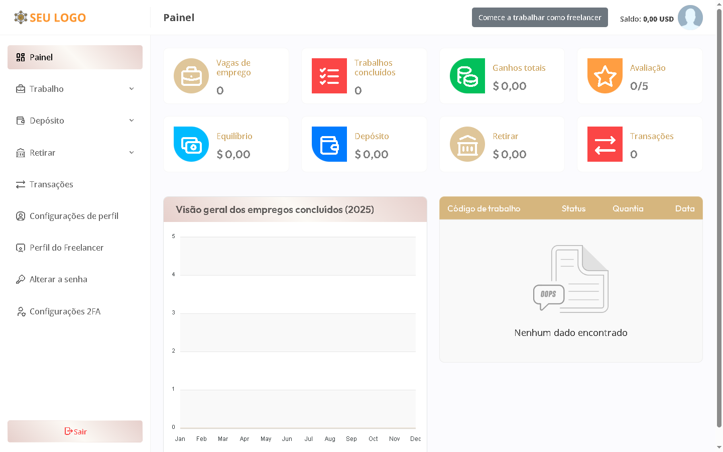
Task: Open the user avatar profile picture
Action: coord(690,18)
